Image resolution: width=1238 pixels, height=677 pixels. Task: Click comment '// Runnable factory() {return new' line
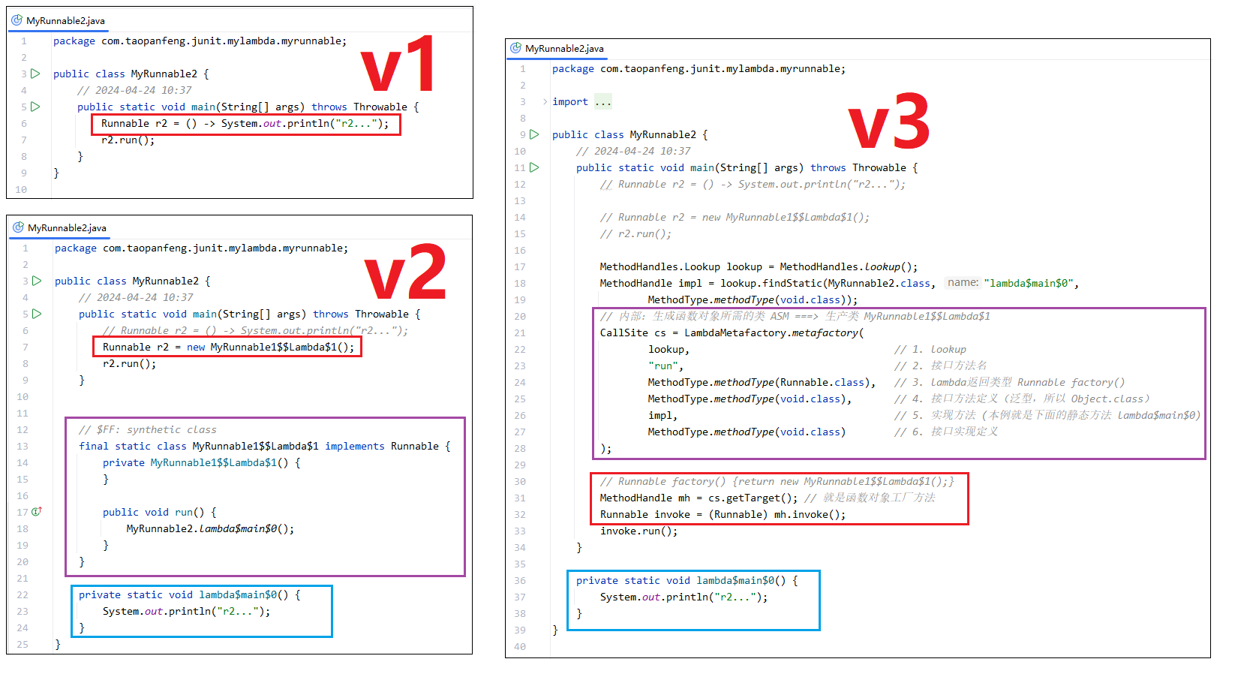pos(777,482)
